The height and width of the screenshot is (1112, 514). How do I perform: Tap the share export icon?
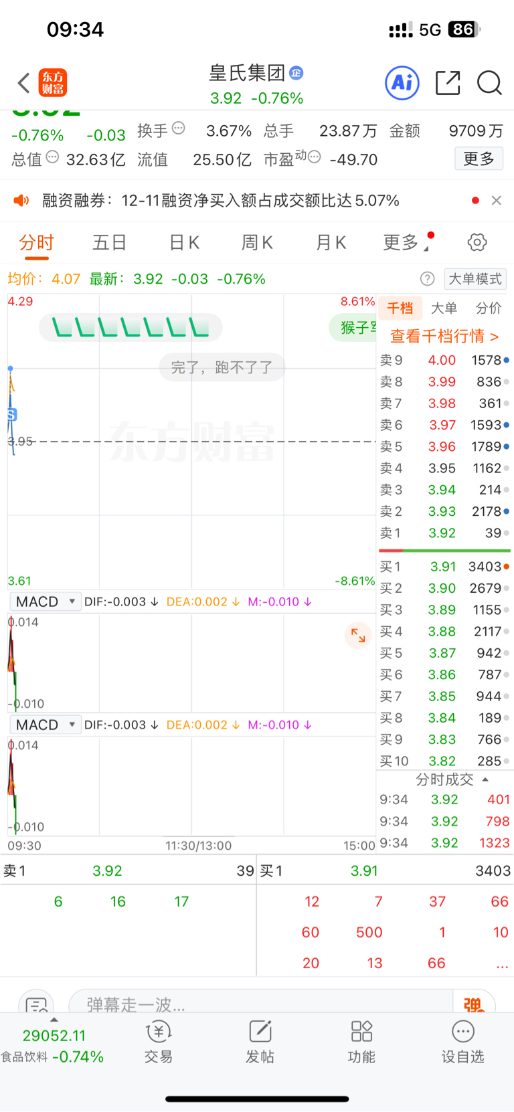pyautogui.click(x=448, y=83)
